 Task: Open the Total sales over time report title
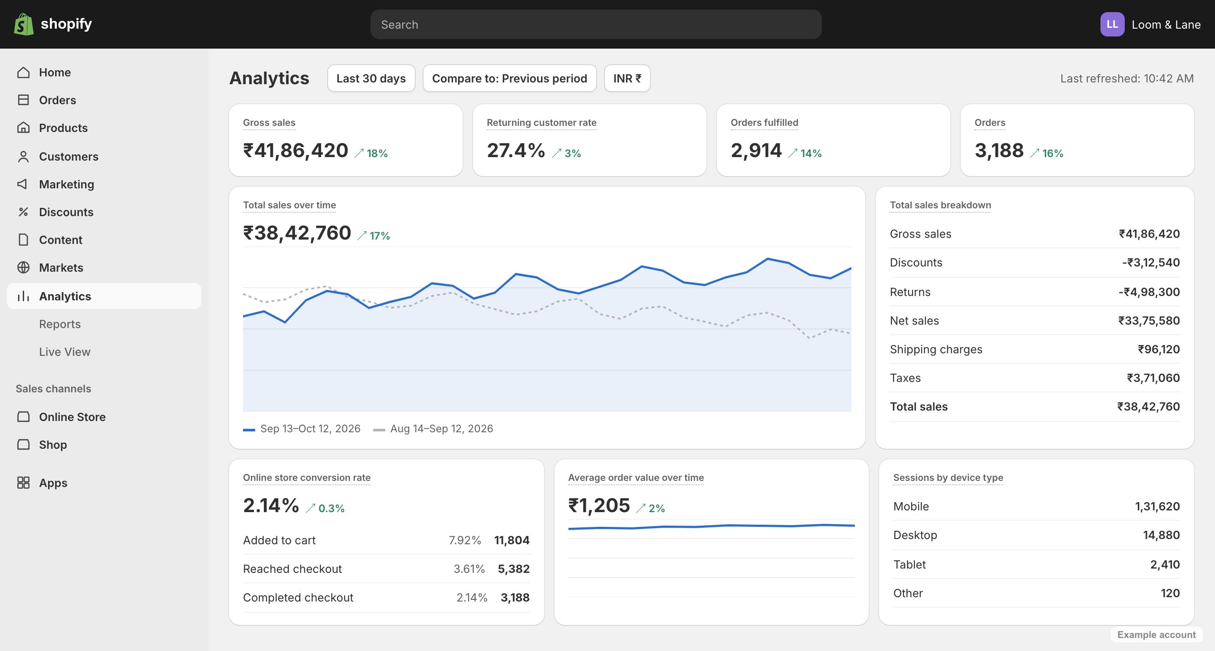pyautogui.click(x=289, y=205)
